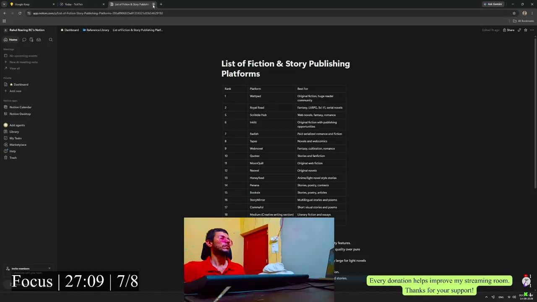The width and height of the screenshot is (537, 302).
Task: Open Library in the sidebar
Action: [x=14, y=132]
